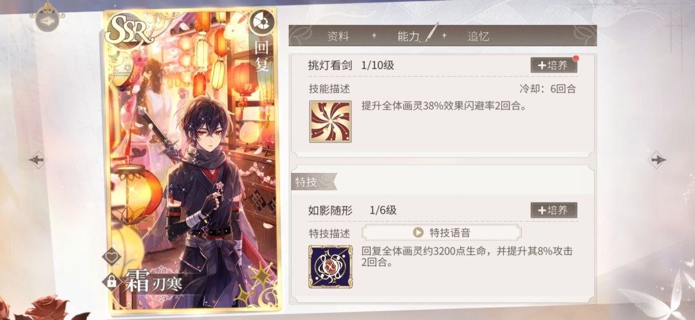Select the 能力 tab

(x=408, y=36)
